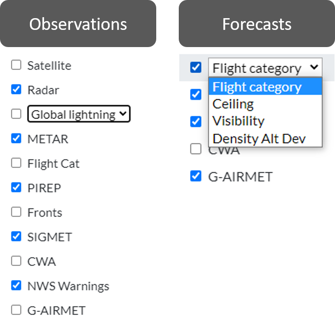Collapse the Flight category dropdown in Forecasts
Viewport: 335px width, 327px height.
pos(265,68)
